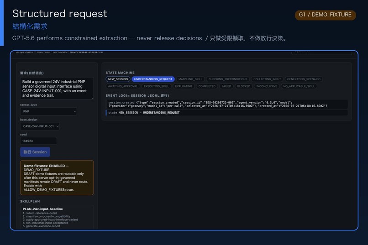Click the session_created event log entry
368x245 pixels.
(x=227, y=104)
